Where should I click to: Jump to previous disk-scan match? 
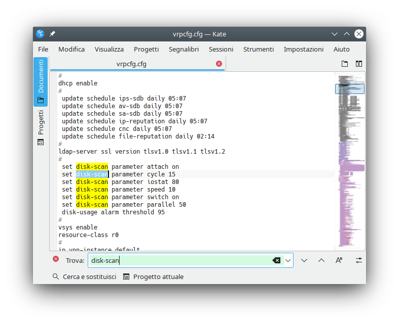[x=321, y=260]
